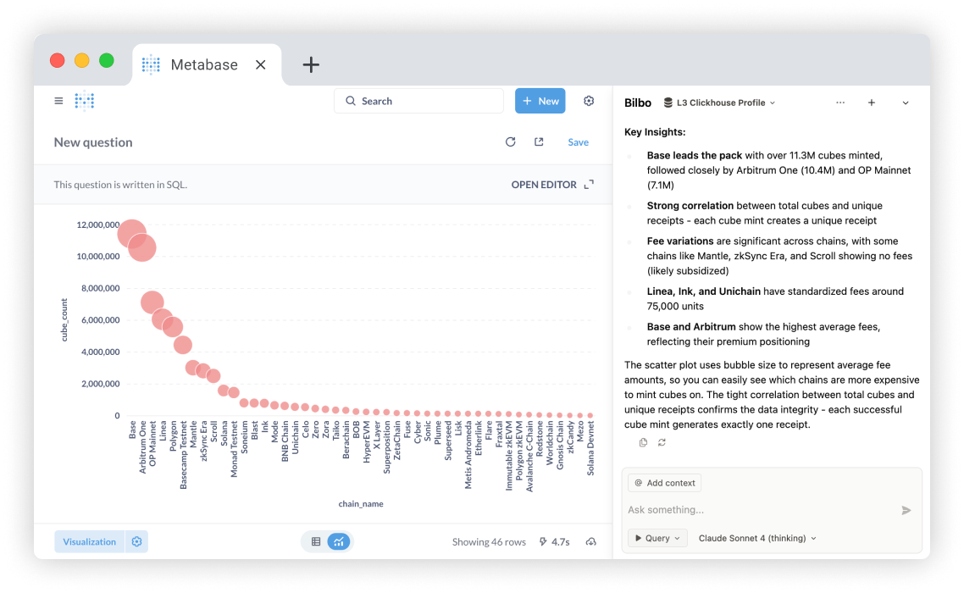Open a new browser tab
This screenshot has height=593, width=964.
[x=311, y=64]
